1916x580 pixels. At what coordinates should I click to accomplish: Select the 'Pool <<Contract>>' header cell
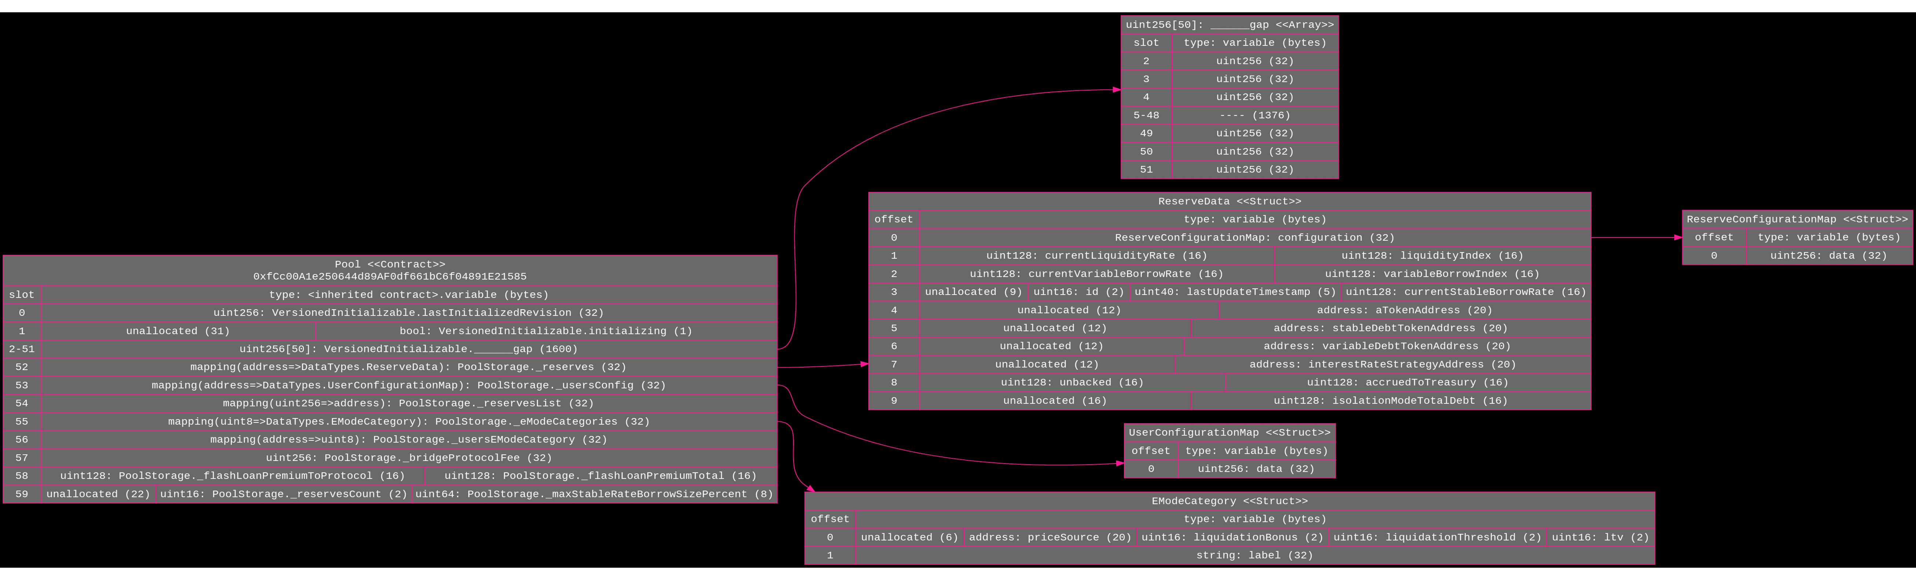pyautogui.click(x=390, y=270)
